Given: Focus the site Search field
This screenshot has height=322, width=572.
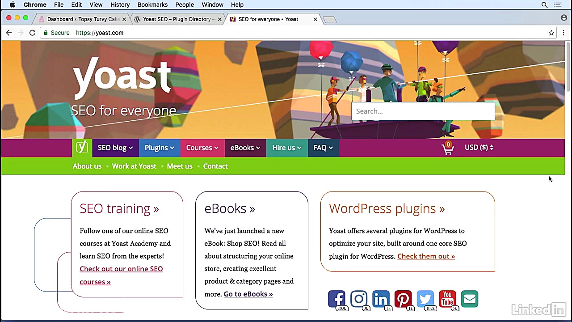Looking at the screenshot, I should coord(423,111).
